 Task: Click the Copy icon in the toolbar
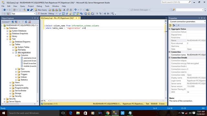pyautogui.click(x=68, y=10)
